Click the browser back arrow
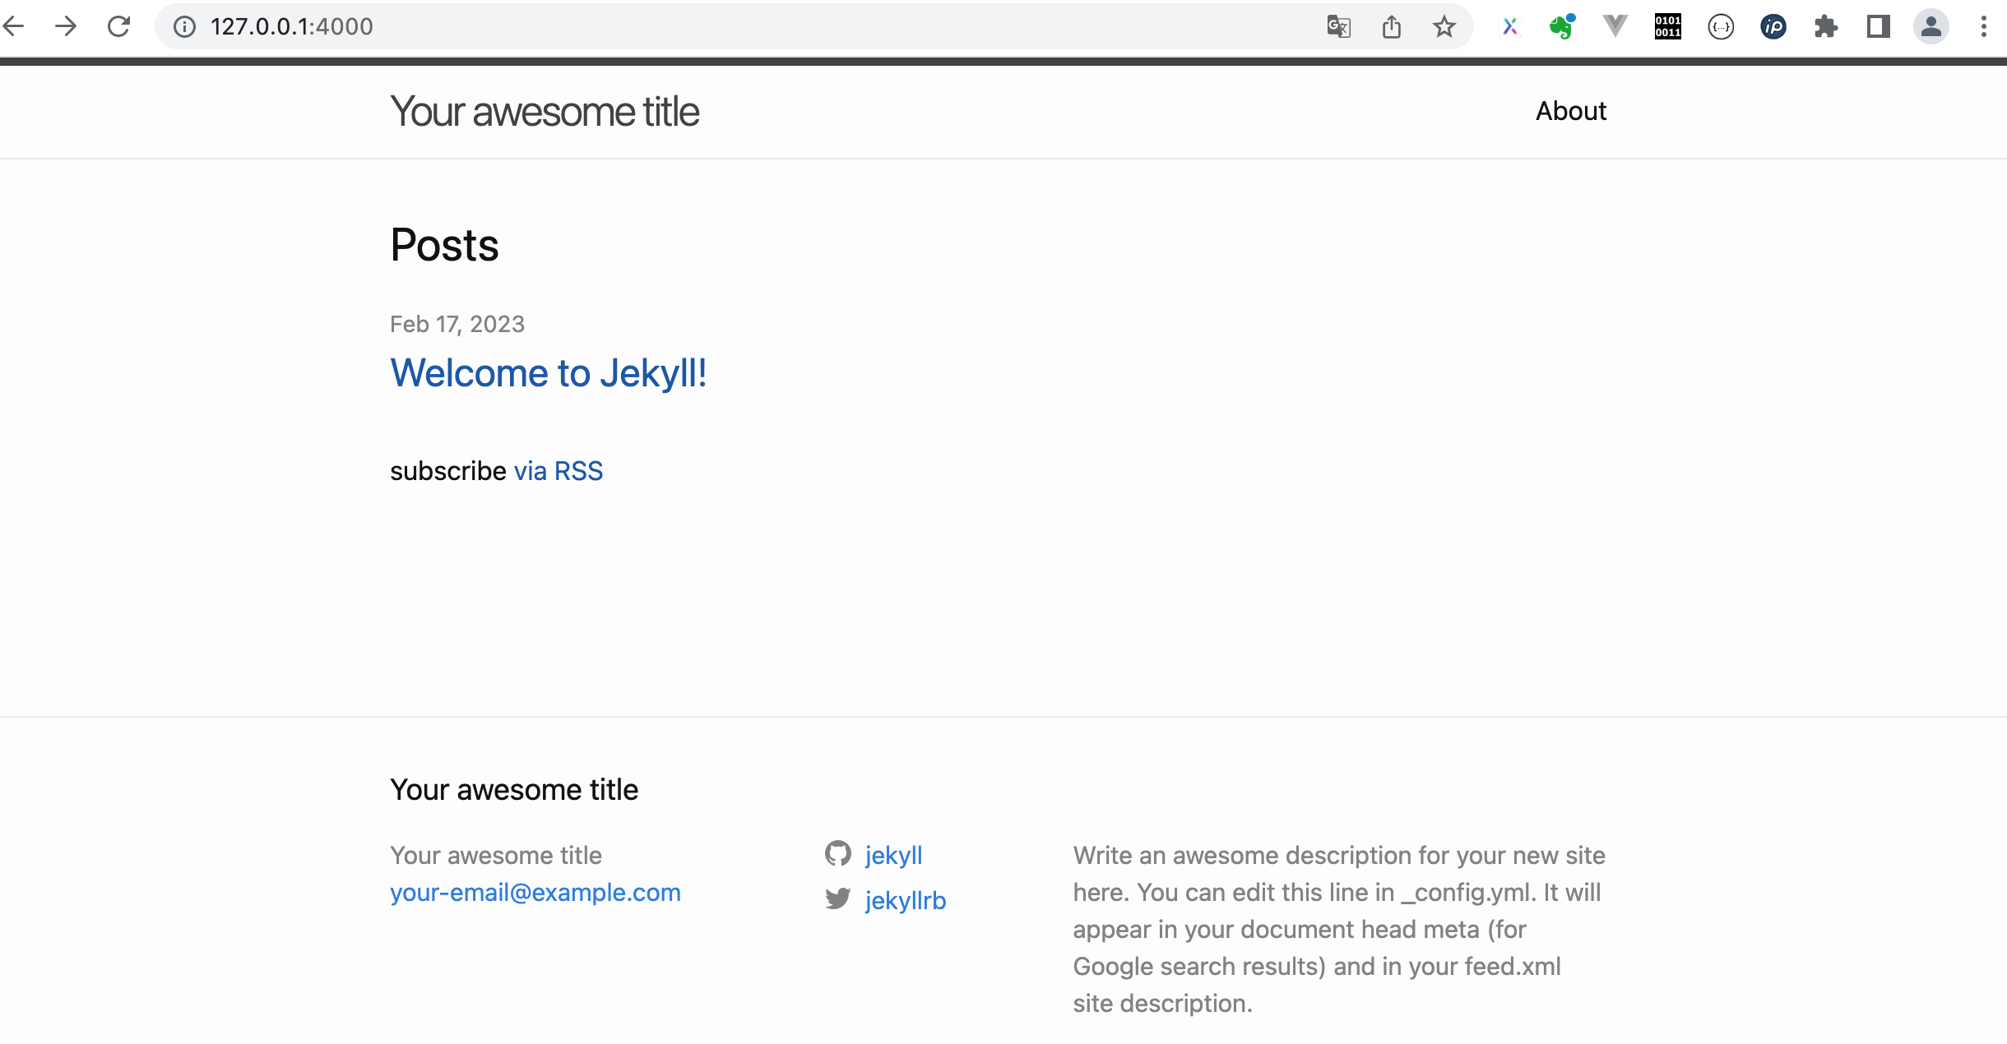 (14, 26)
